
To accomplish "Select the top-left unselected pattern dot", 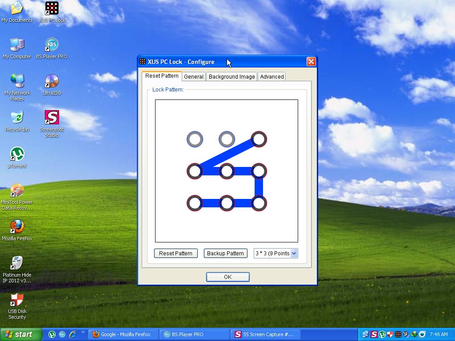I will click(195, 139).
